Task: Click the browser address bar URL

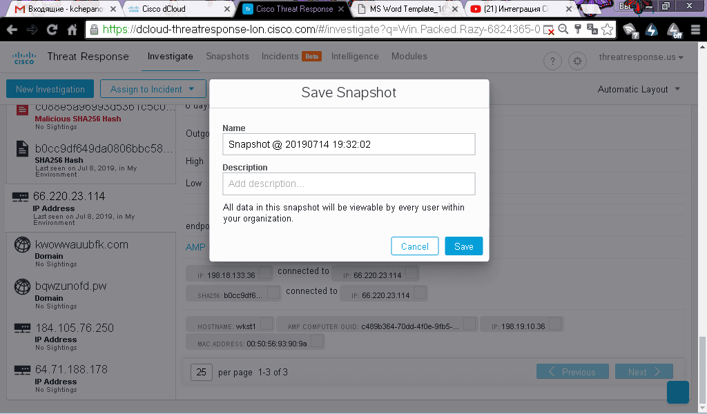Action: click(x=321, y=30)
